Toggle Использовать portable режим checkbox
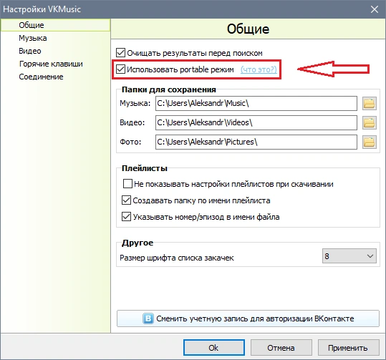386x360 pixels. coord(120,69)
